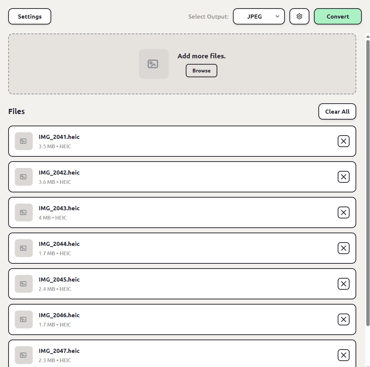This screenshot has width=370, height=367.
Task: Click thumbnail icon of IMG_2045.heic
Action: [24, 284]
